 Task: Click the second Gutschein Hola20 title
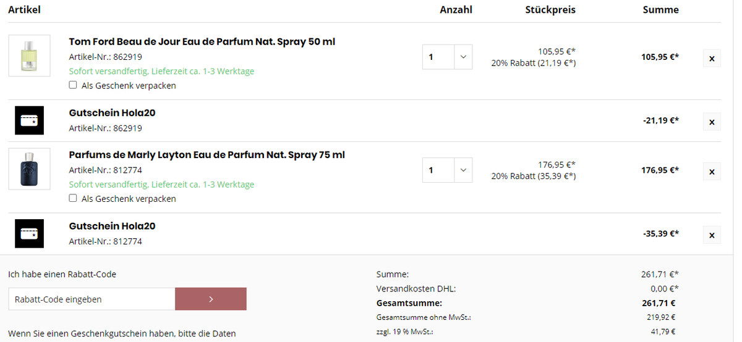click(x=112, y=226)
